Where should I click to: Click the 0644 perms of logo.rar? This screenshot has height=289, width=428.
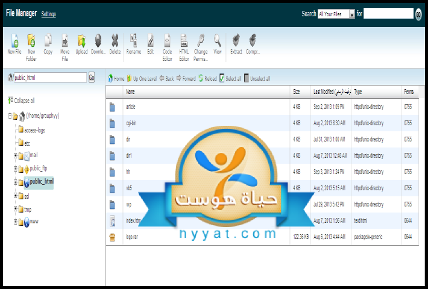[x=408, y=237]
